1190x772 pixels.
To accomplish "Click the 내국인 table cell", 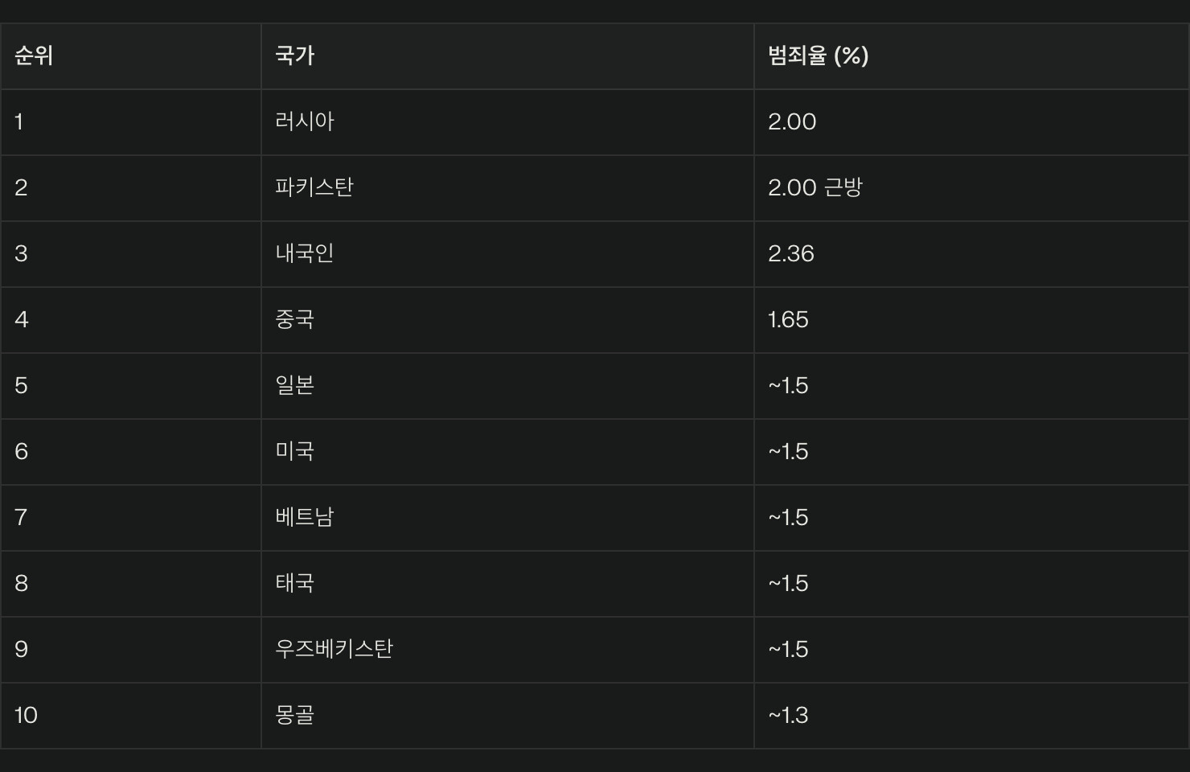I will coord(507,254).
